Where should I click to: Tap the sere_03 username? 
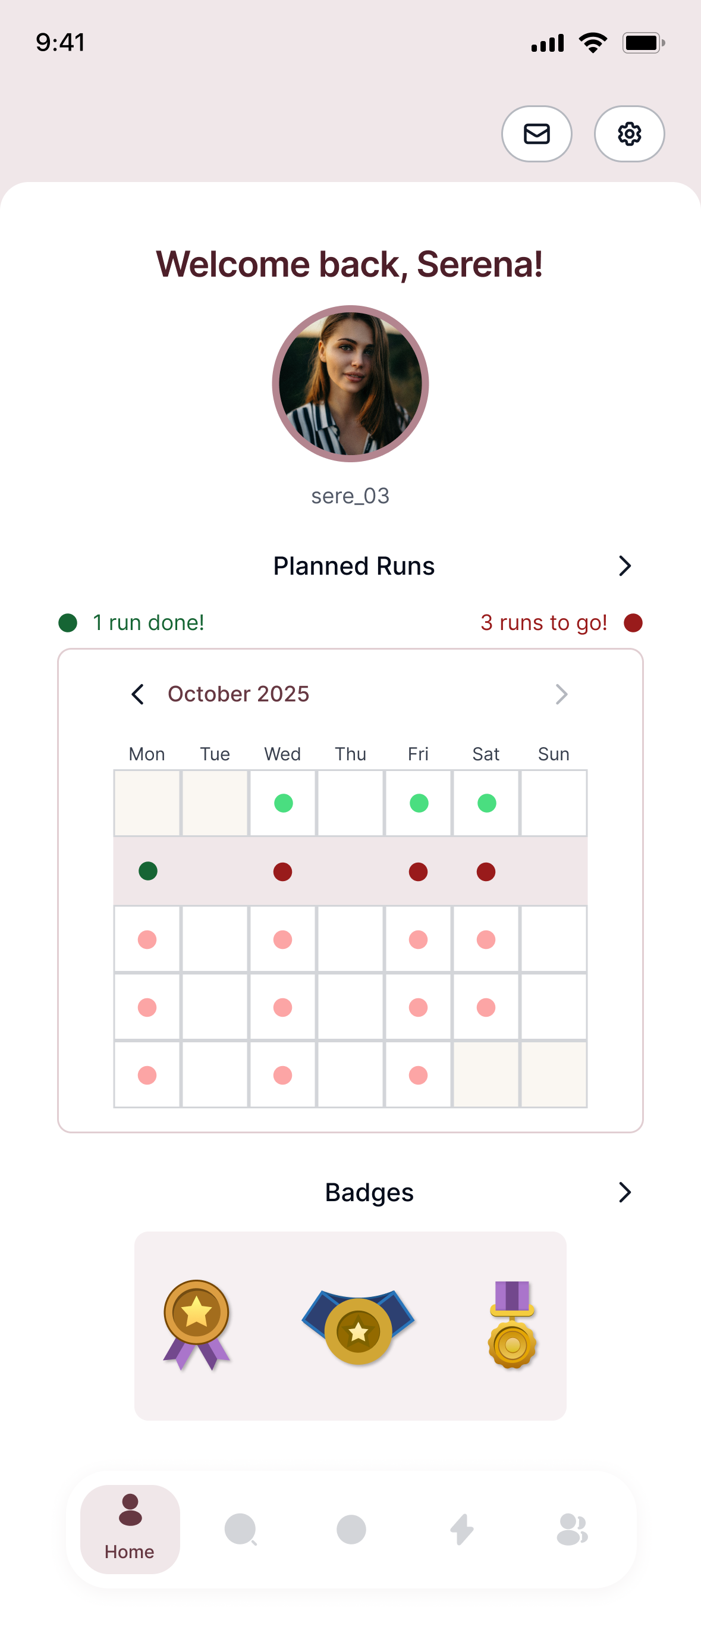351,496
